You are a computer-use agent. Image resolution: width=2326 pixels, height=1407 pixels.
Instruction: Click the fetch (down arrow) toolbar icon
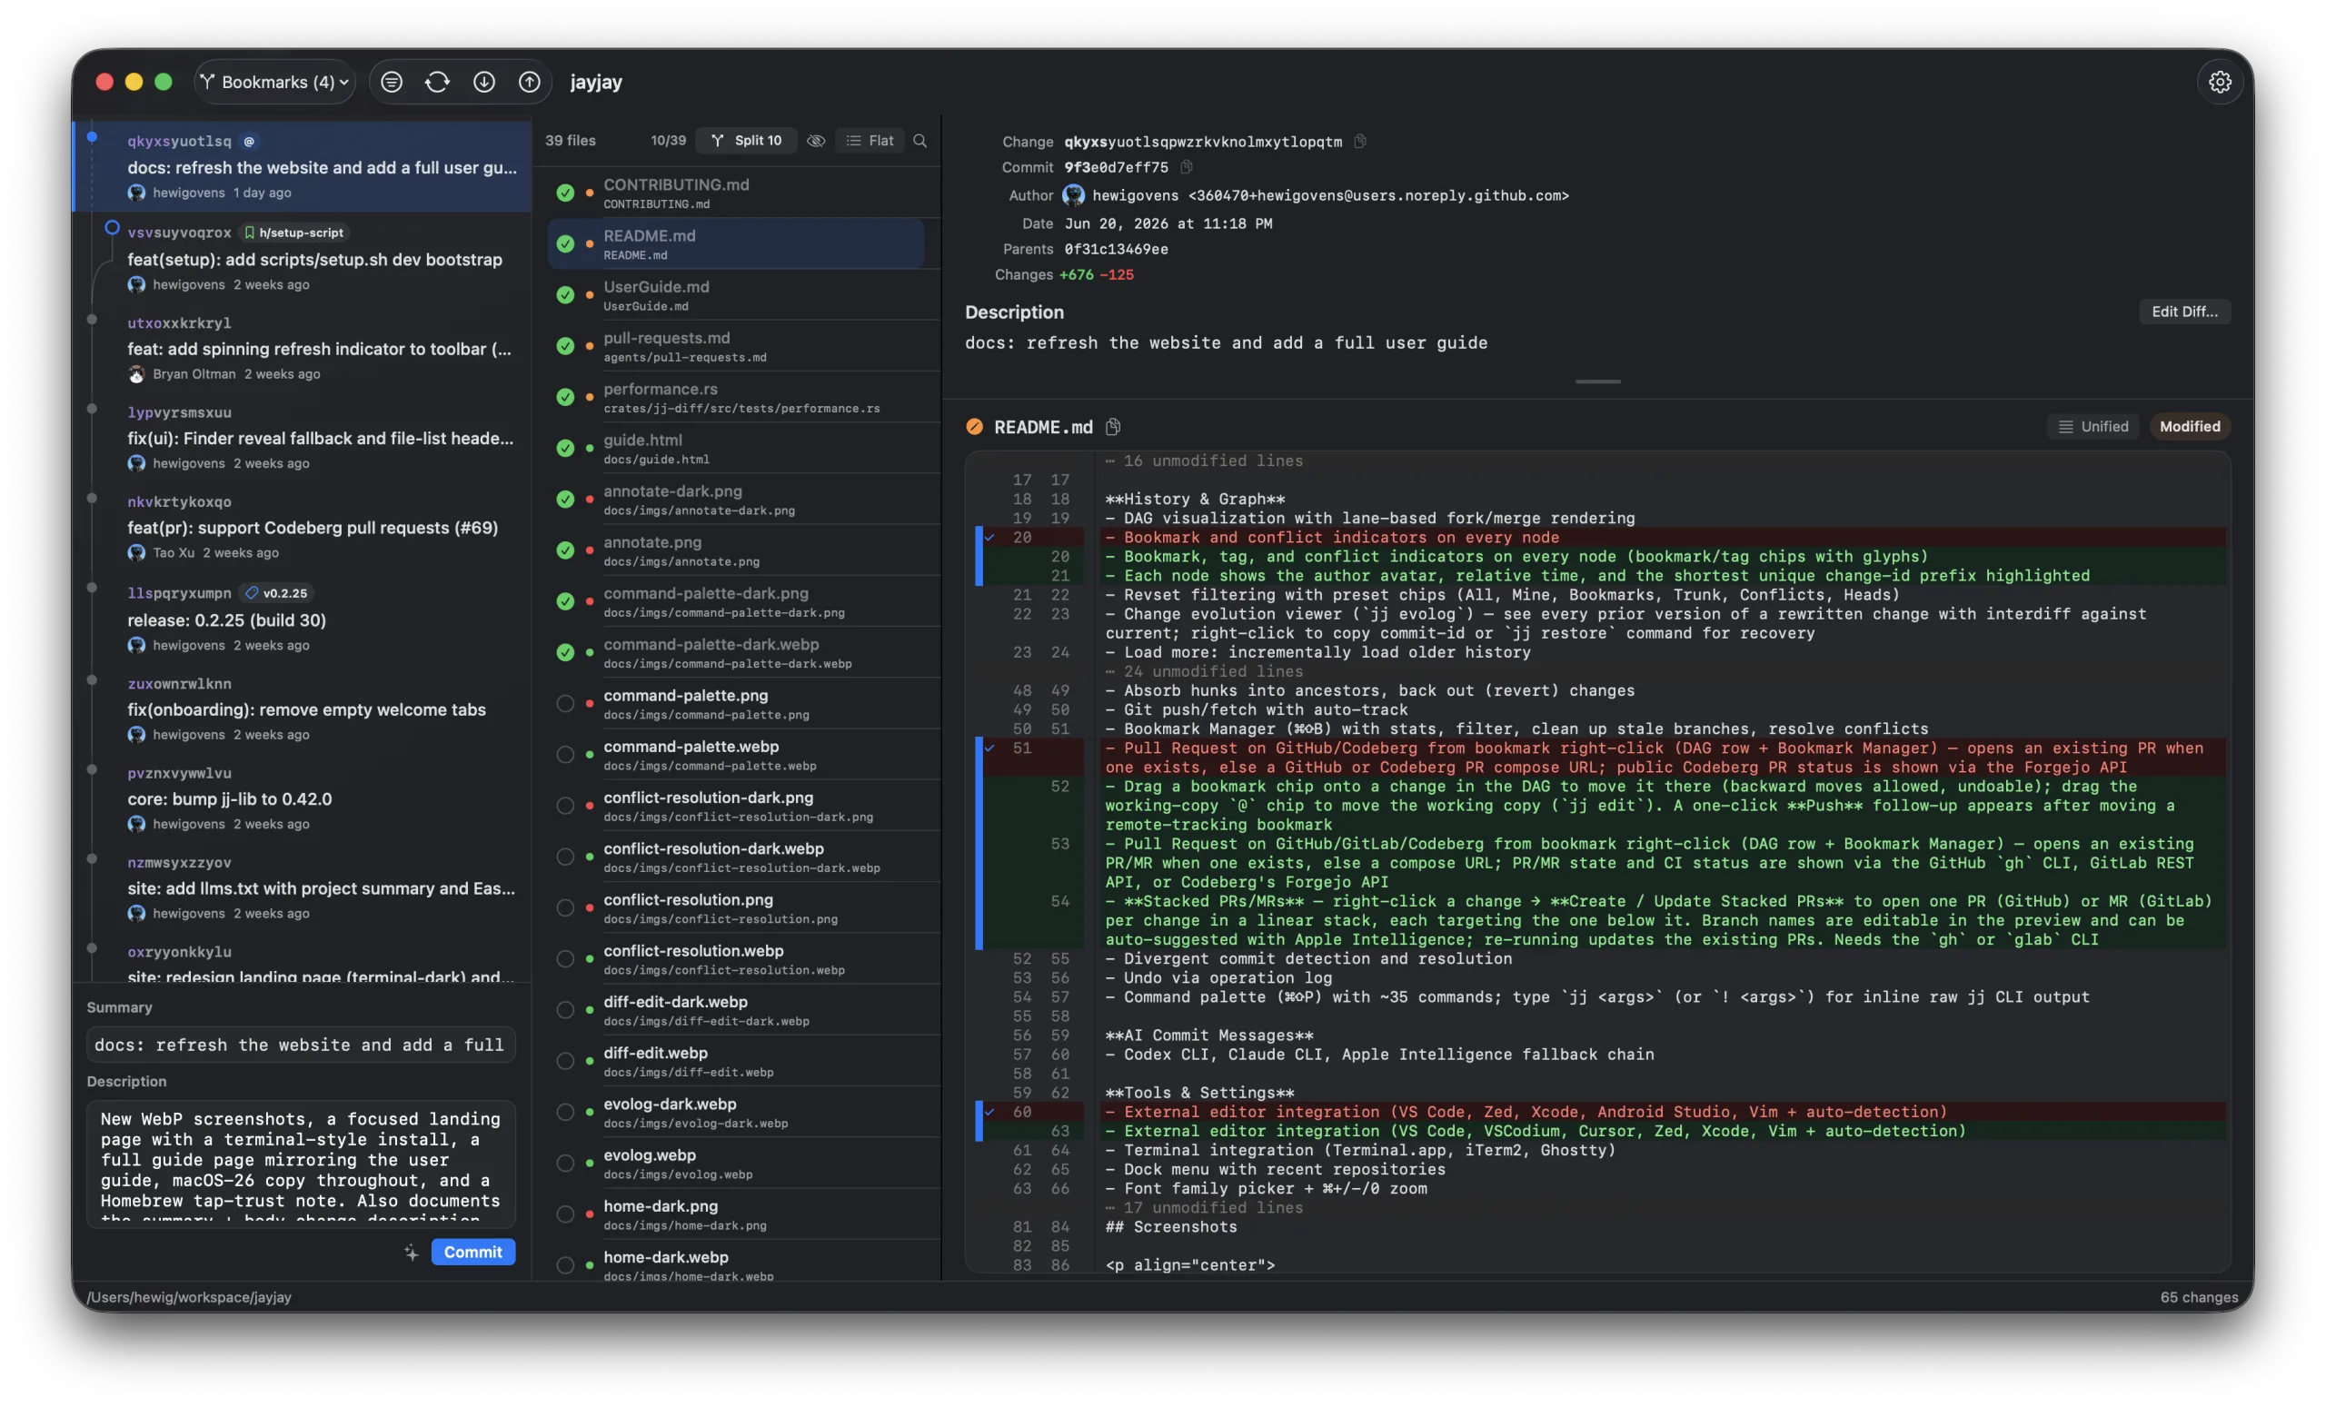(x=483, y=82)
